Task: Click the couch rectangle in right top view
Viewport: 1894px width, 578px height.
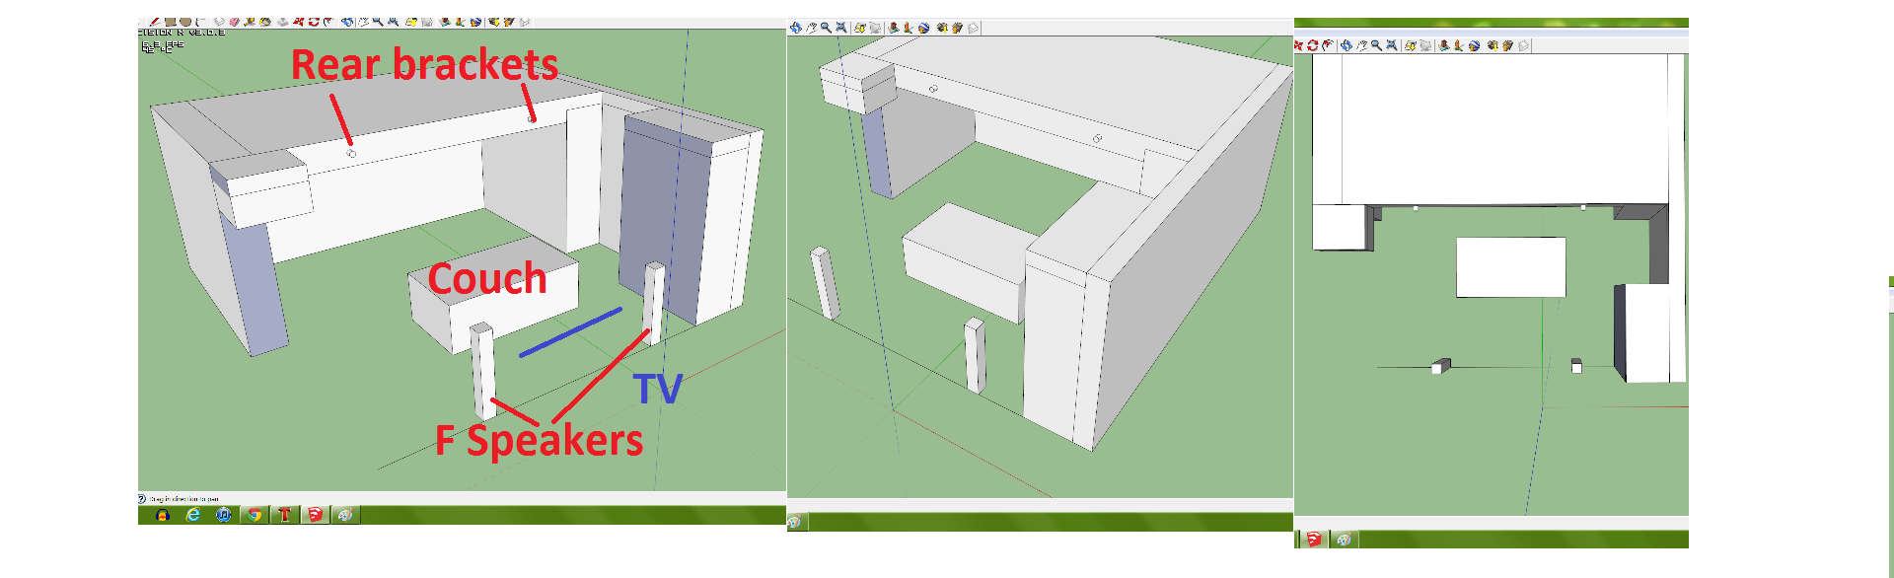Action: (1511, 267)
